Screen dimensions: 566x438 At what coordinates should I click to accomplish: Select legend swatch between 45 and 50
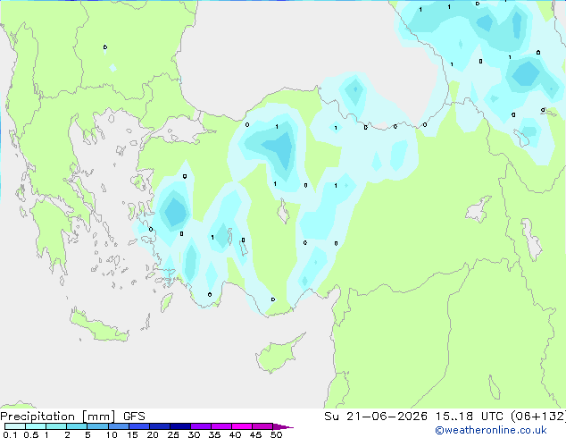[262, 426]
